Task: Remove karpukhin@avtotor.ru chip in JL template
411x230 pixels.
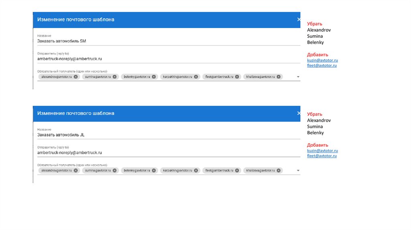Action: (x=196, y=170)
